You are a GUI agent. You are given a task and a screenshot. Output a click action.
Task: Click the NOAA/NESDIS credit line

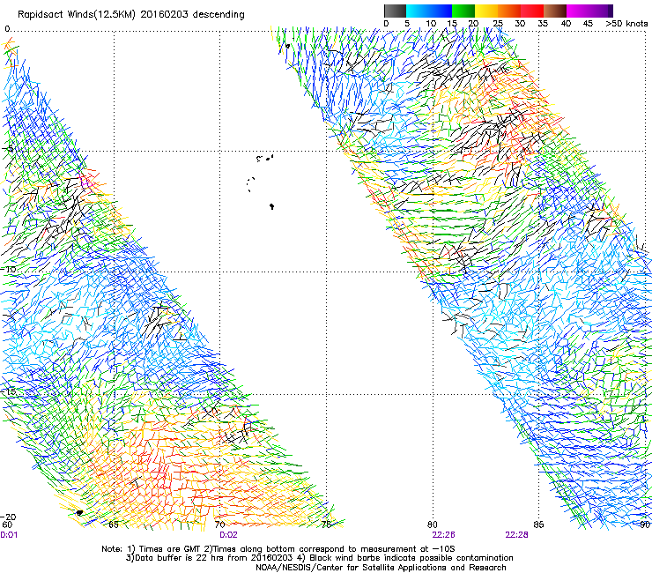[381, 568]
